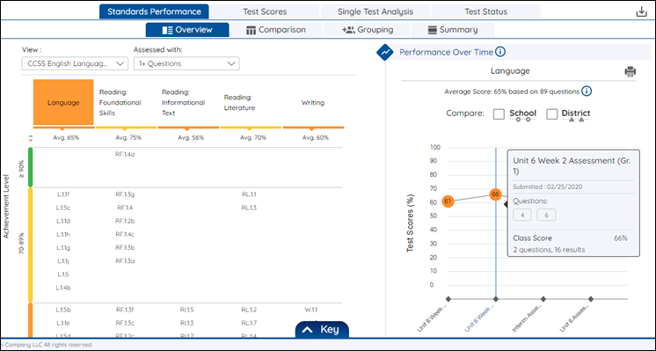Switch to the Test Scores tab
656x351 pixels.
265,11
